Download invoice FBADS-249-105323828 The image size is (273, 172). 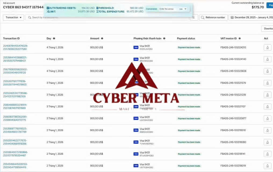pyautogui.click(x=267, y=71)
